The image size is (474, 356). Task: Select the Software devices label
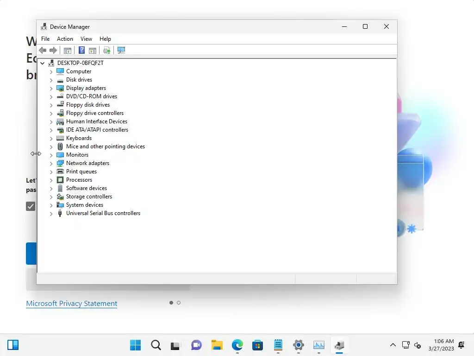click(87, 188)
